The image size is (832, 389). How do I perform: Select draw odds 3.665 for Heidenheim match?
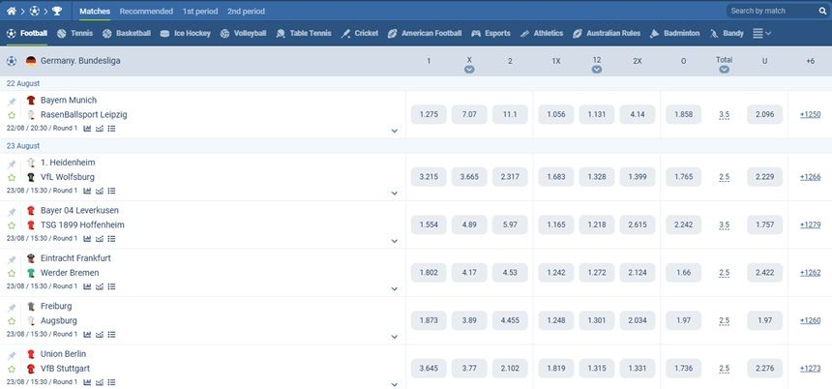[469, 177]
